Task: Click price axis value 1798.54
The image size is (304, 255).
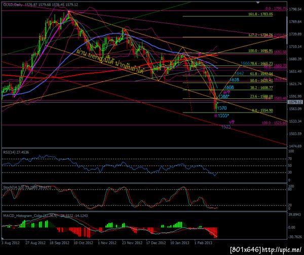Action: (295, 9)
